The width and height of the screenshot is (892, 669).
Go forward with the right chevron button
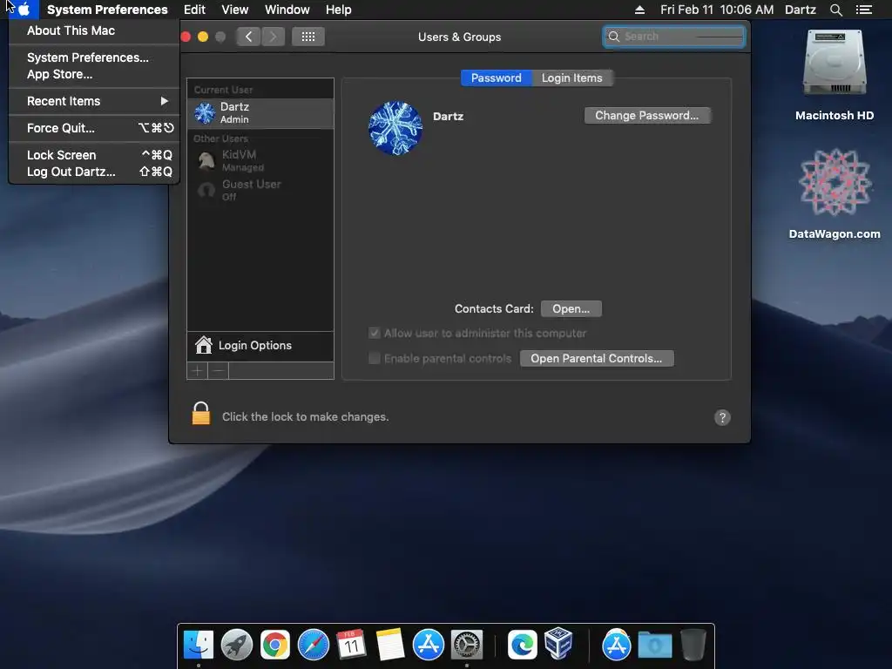pyautogui.click(x=273, y=37)
